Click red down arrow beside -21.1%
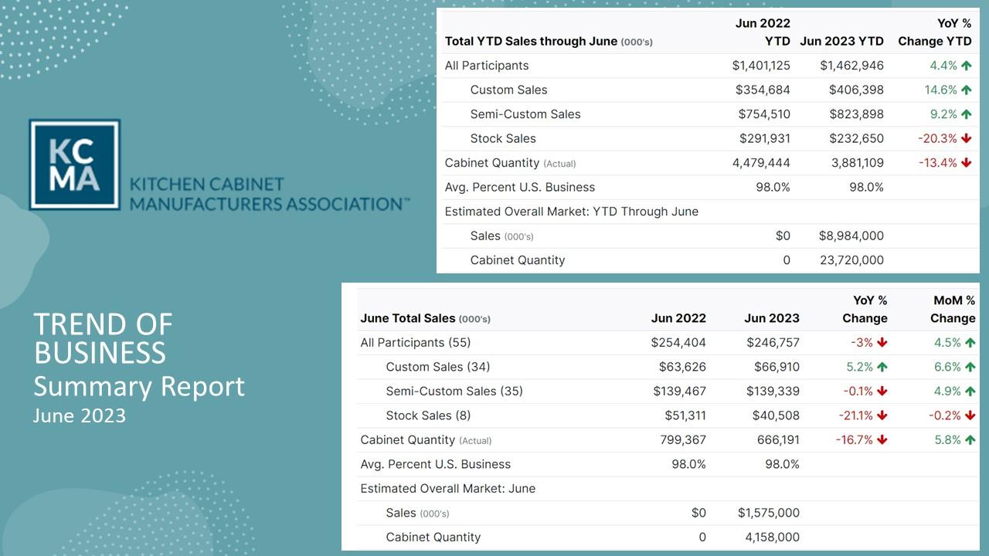Viewport: 989px width, 556px height. click(882, 415)
